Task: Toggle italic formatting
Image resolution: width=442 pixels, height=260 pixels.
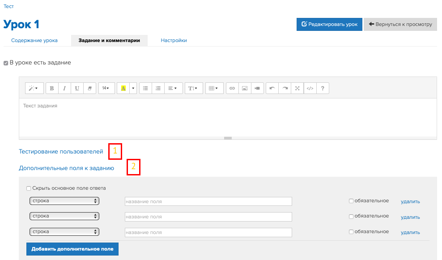Action: coord(64,88)
